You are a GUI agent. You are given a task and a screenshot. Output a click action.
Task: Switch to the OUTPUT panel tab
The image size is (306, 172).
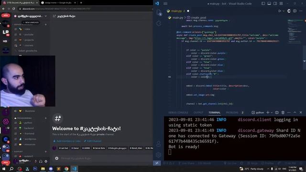pyautogui.click(x=198, y=113)
